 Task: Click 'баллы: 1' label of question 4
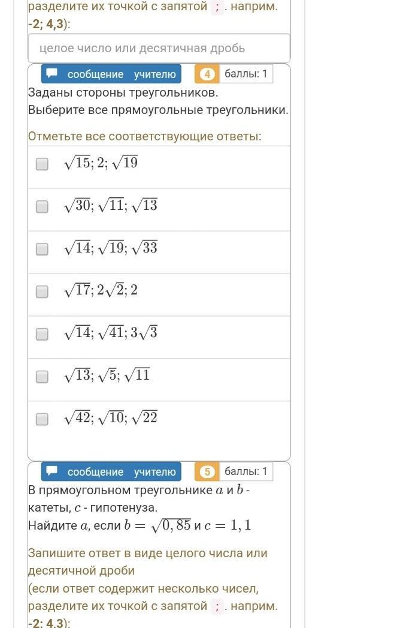click(x=246, y=74)
